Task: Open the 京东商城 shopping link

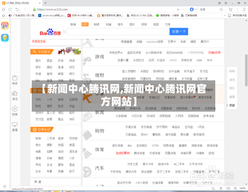Action: pos(146,127)
